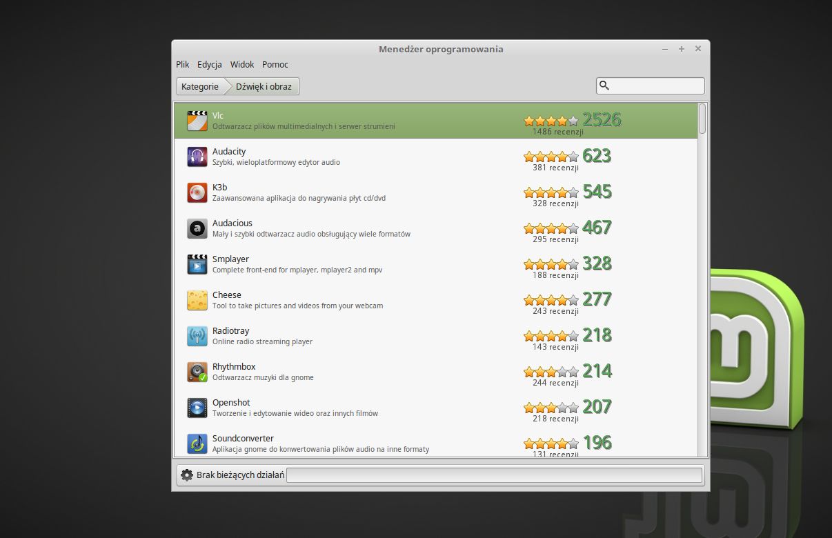Open the Pomoc menu
Viewport: 832px width, 538px height.
(x=275, y=64)
